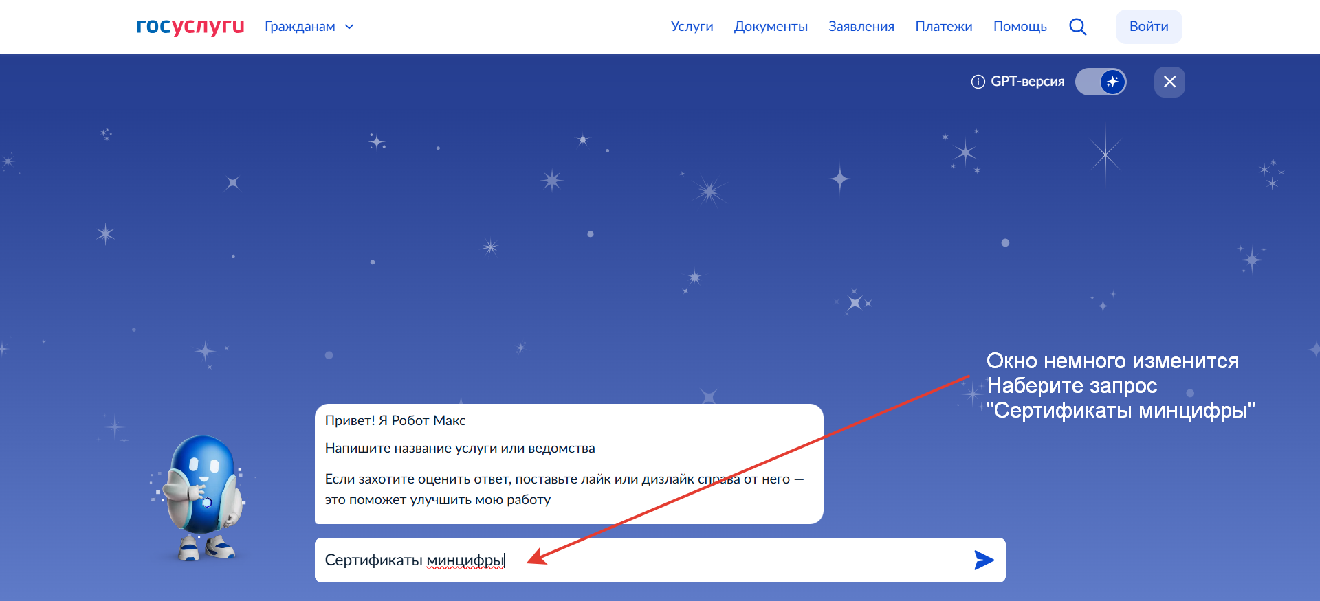The width and height of the screenshot is (1320, 601).
Task: Click the GPT-версия label text
Action: coord(1027,82)
